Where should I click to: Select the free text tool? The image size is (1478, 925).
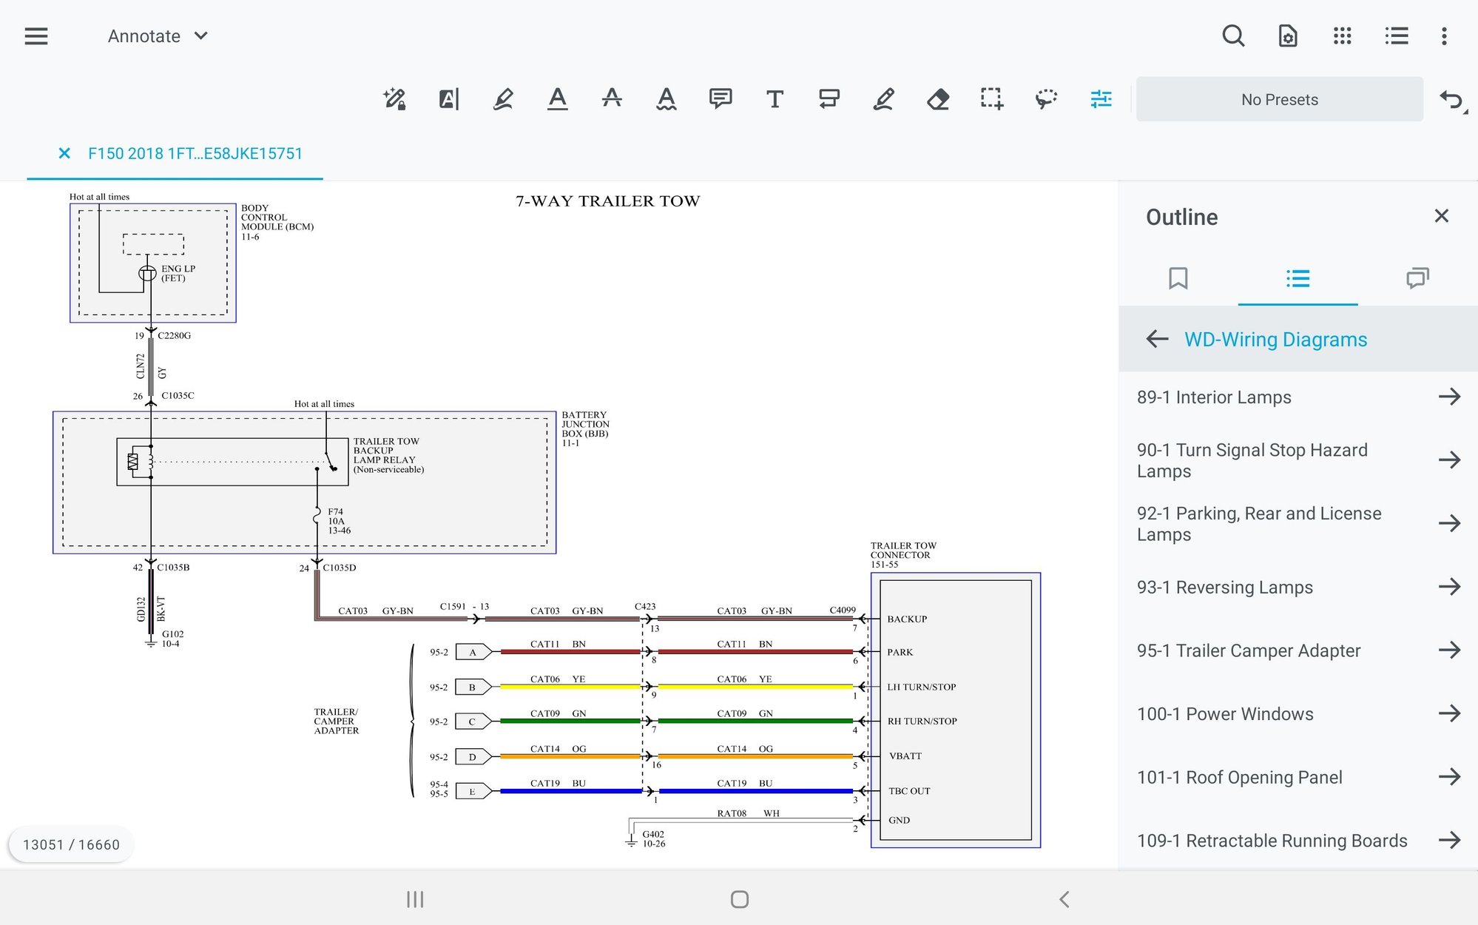point(775,98)
